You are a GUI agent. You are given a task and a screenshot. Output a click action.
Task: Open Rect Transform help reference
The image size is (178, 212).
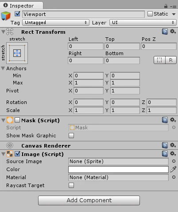pyautogui.click(x=165, y=32)
